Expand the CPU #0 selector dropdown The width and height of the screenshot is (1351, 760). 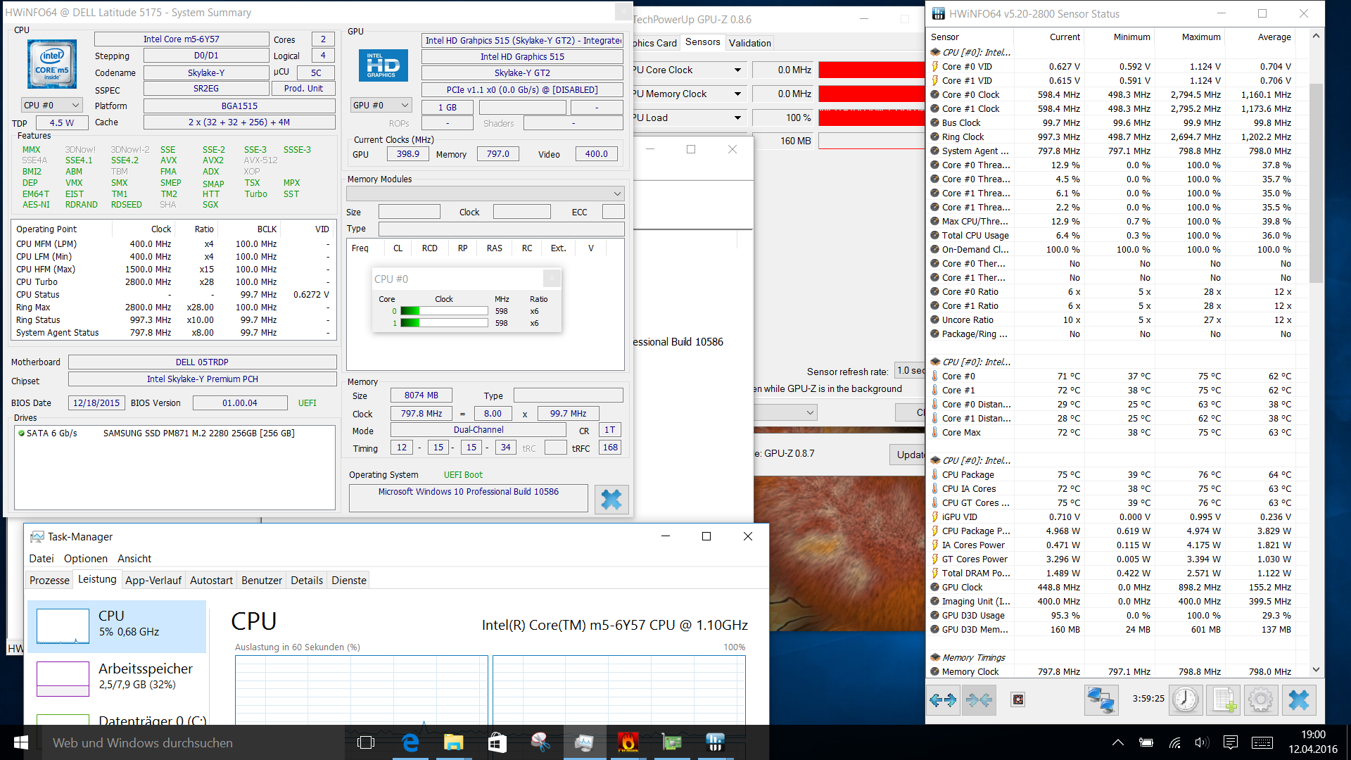click(x=52, y=106)
